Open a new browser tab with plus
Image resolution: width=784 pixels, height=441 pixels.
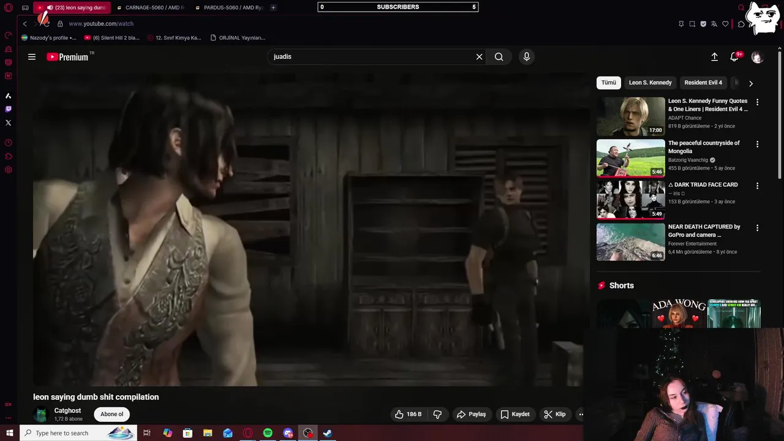tap(273, 8)
